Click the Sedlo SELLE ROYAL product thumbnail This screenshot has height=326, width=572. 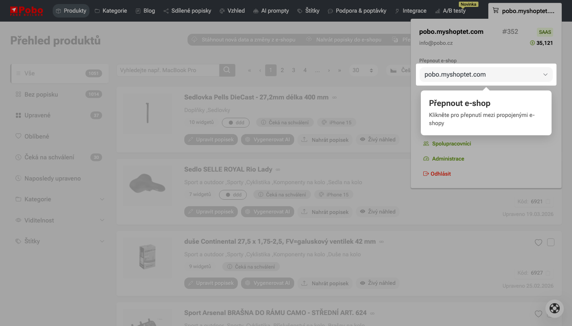(147, 185)
